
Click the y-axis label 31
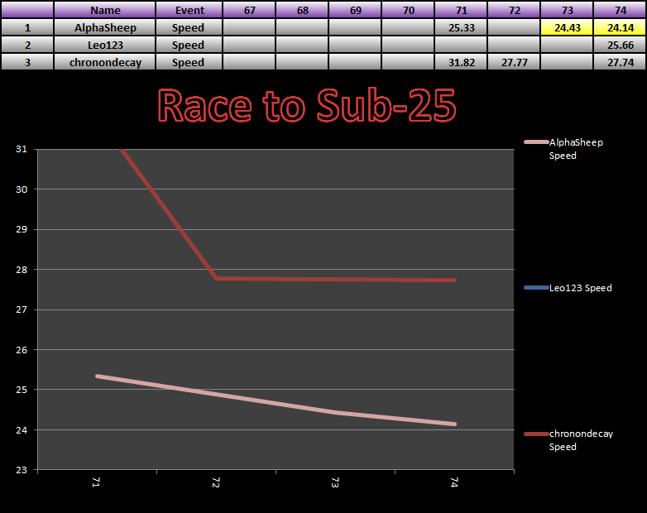click(22, 149)
